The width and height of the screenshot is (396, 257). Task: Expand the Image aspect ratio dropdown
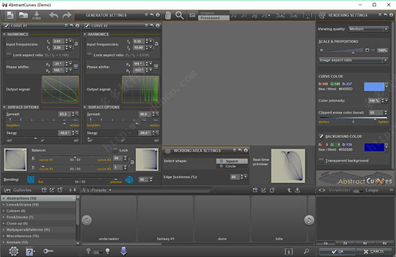pyautogui.click(x=353, y=60)
